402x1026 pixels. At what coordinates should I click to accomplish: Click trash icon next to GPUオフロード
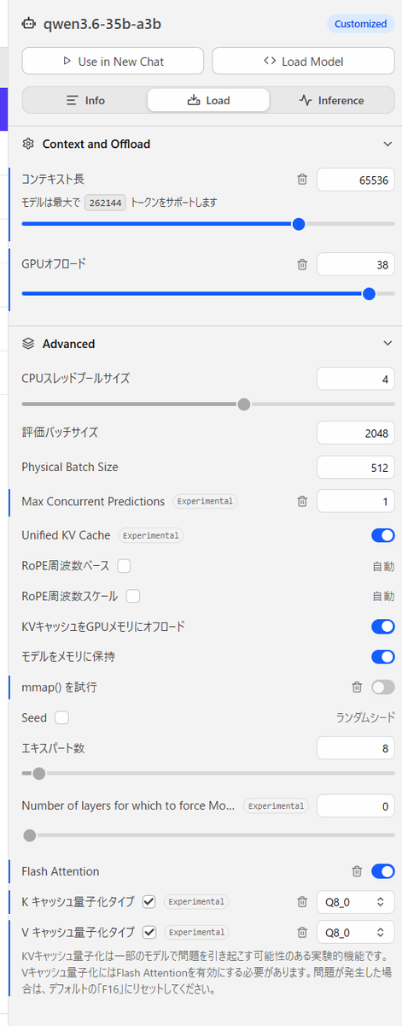302,265
